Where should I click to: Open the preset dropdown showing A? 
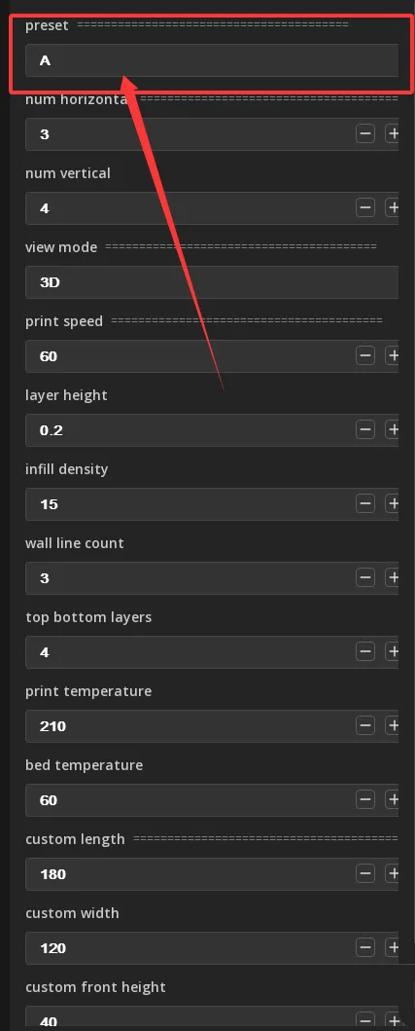pos(212,60)
